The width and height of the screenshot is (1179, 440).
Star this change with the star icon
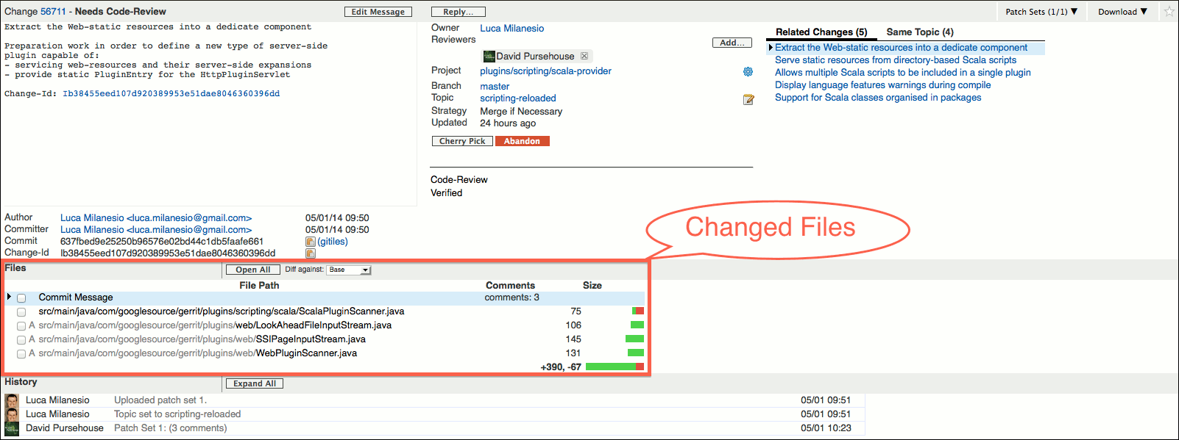pos(1169,12)
